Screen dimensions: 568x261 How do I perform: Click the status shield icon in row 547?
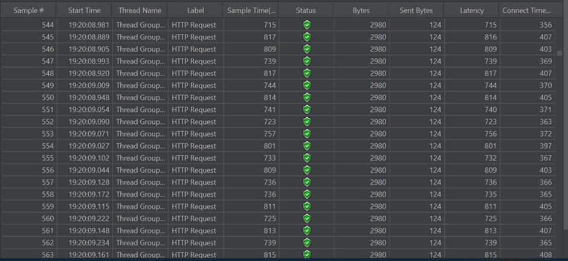pos(306,61)
